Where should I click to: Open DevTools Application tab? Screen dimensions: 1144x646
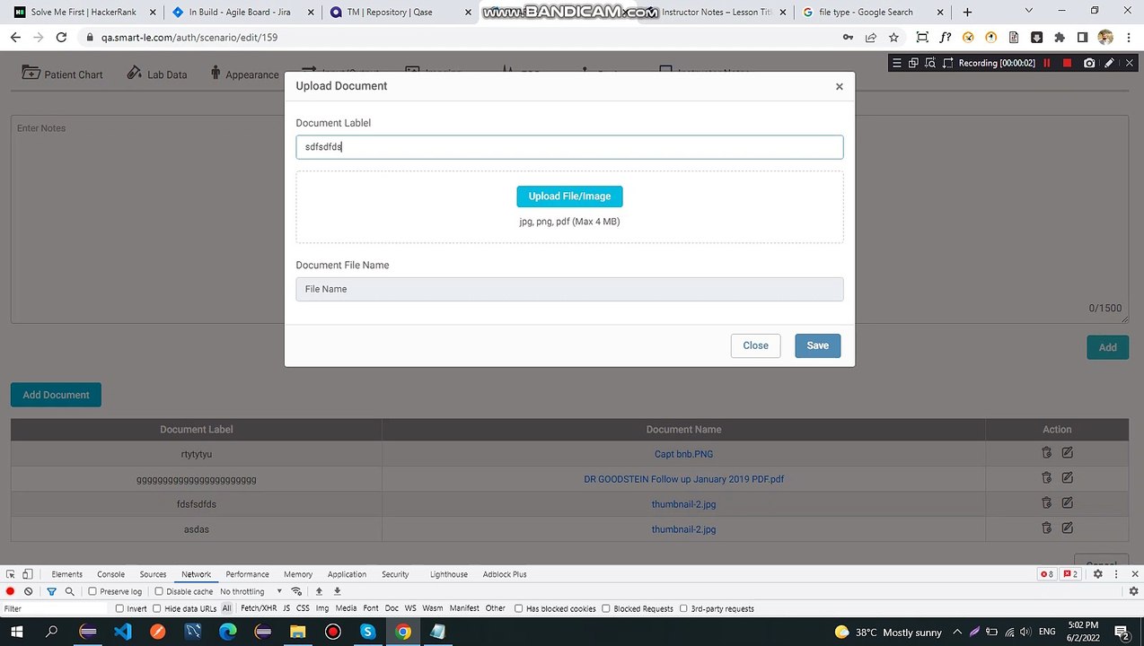click(x=347, y=574)
